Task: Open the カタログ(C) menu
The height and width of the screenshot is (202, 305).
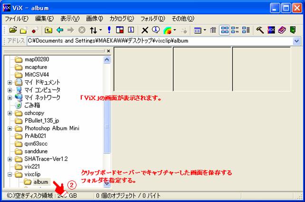Action: (122, 19)
